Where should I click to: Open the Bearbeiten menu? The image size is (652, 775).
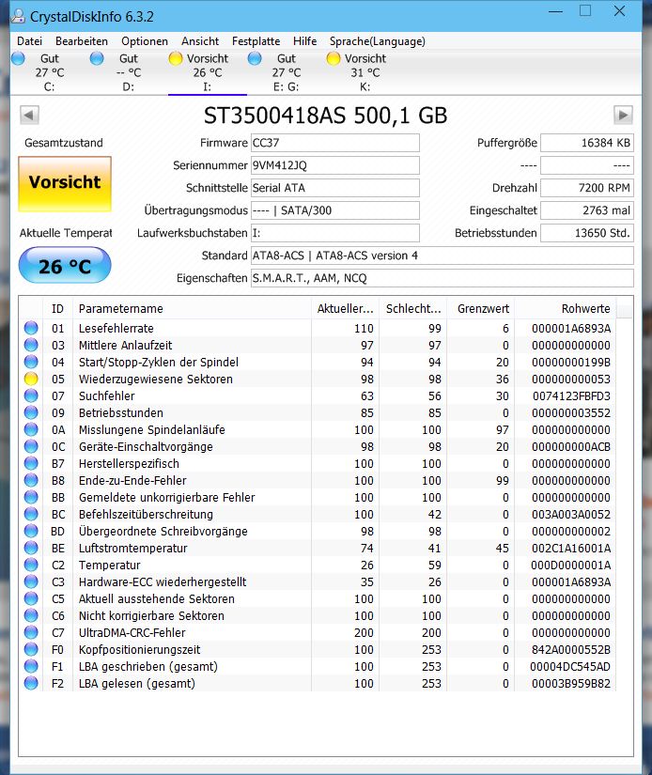coord(82,41)
